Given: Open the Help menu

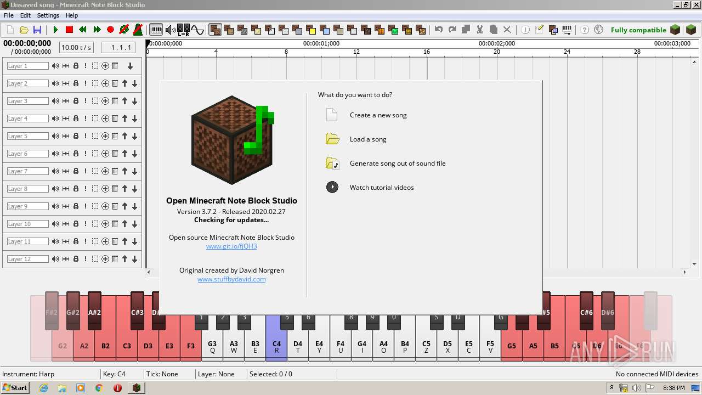Looking at the screenshot, I should [72, 15].
